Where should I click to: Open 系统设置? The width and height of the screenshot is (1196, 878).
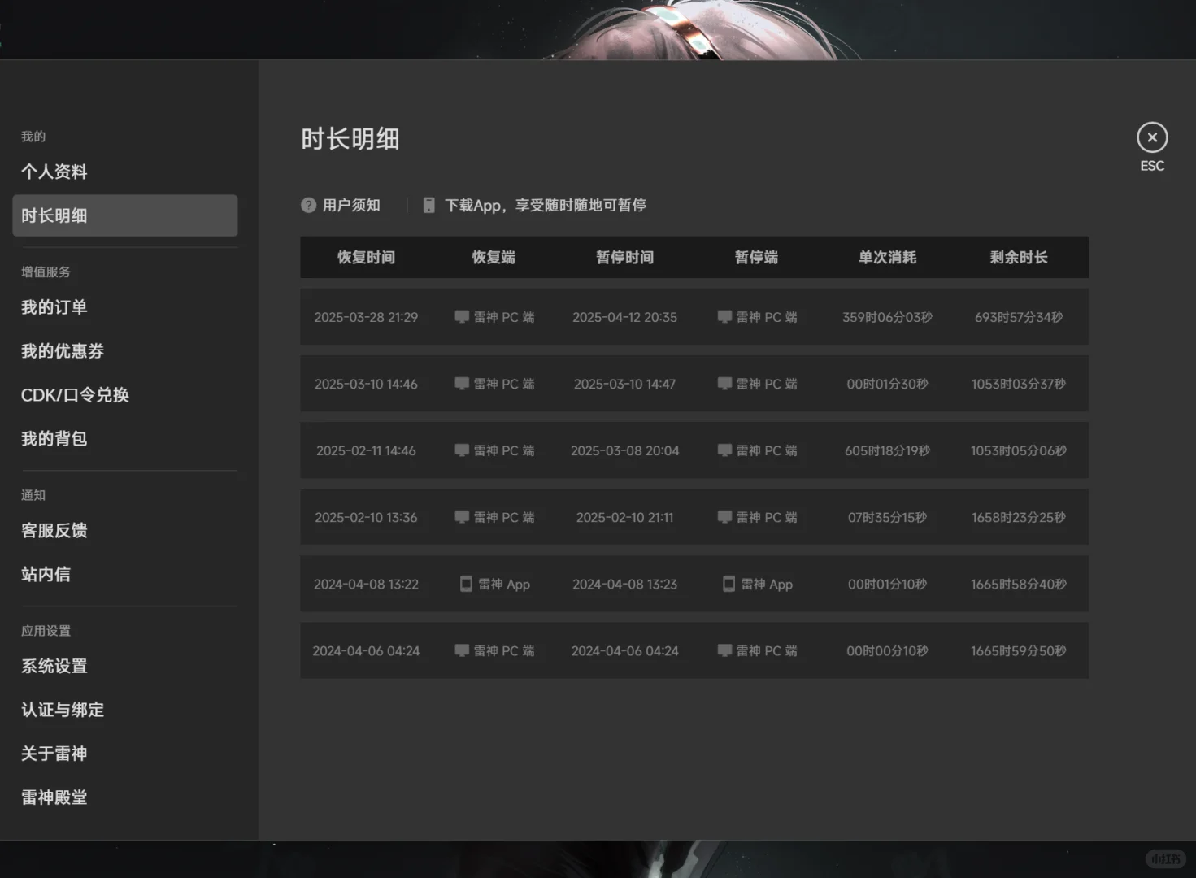pyautogui.click(x=54, y=666)
